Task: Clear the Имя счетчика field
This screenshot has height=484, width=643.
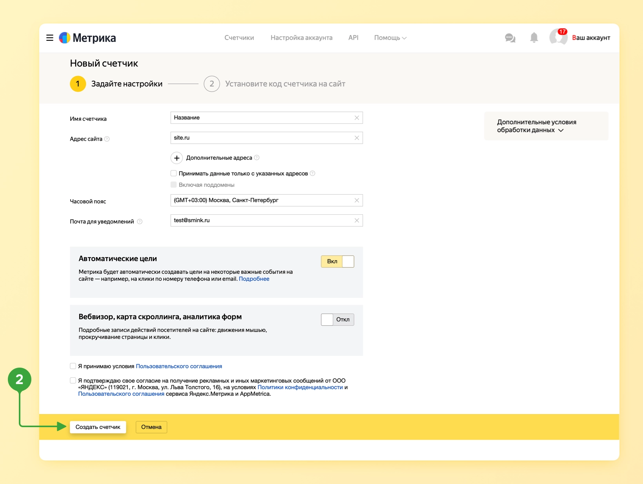Action: pyautogui.click(x=357, y=118)
